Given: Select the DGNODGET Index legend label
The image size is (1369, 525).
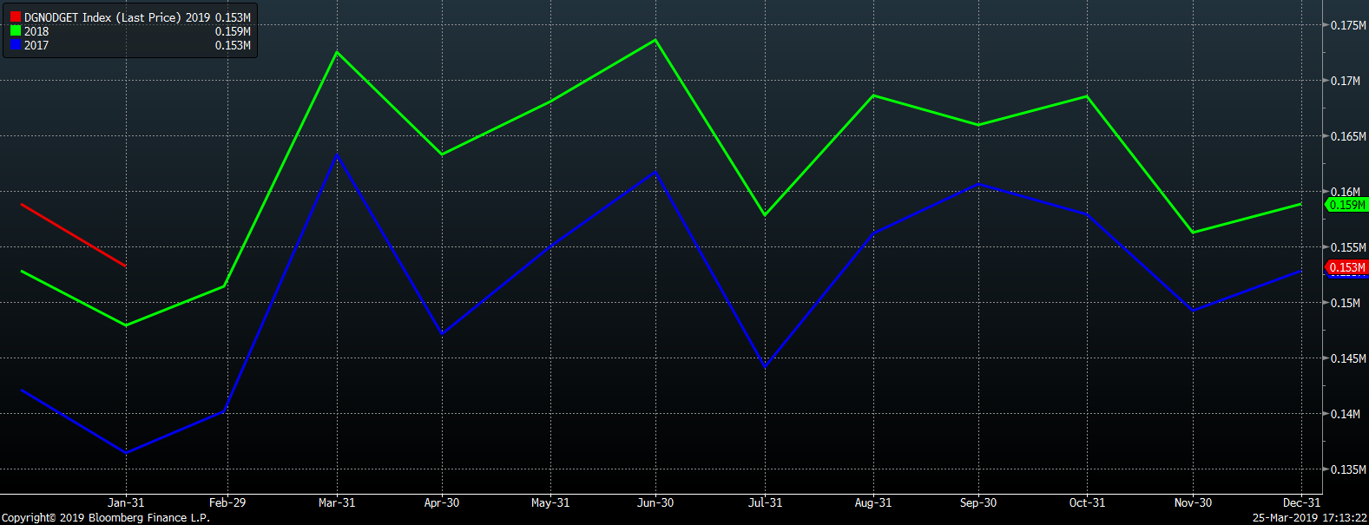Looking at the screenshot, I should 102,17.
